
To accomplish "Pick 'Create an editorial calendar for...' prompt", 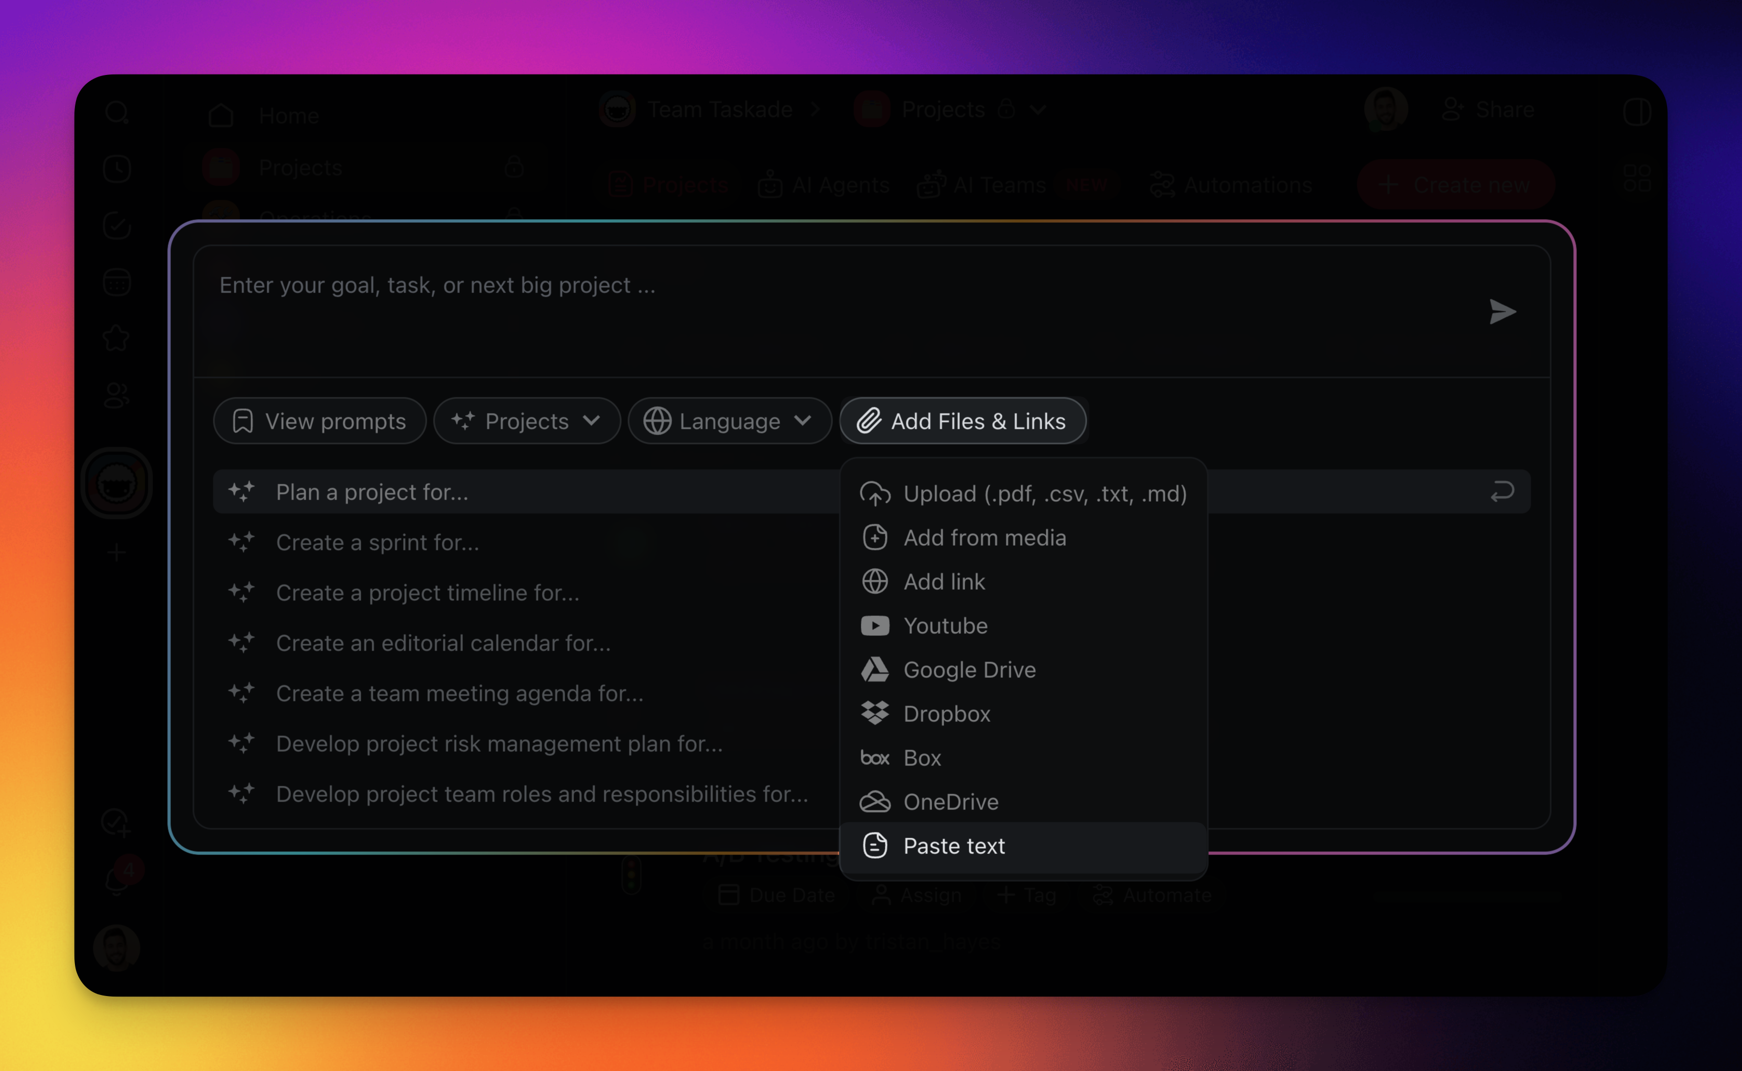I will click(x=443, y=643).
